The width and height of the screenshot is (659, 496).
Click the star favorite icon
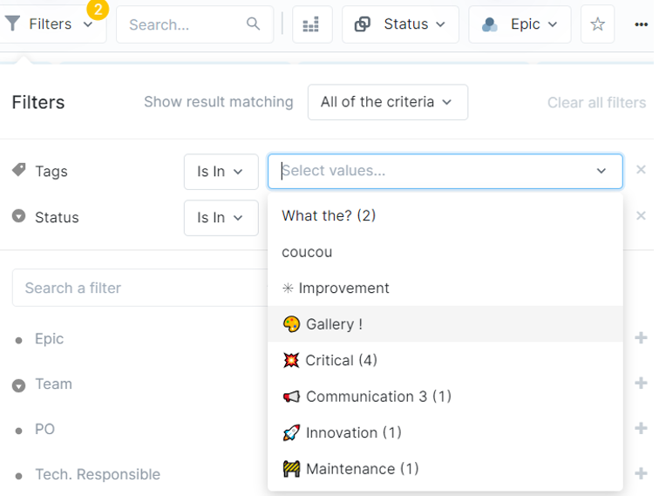(x=597, y=24)
